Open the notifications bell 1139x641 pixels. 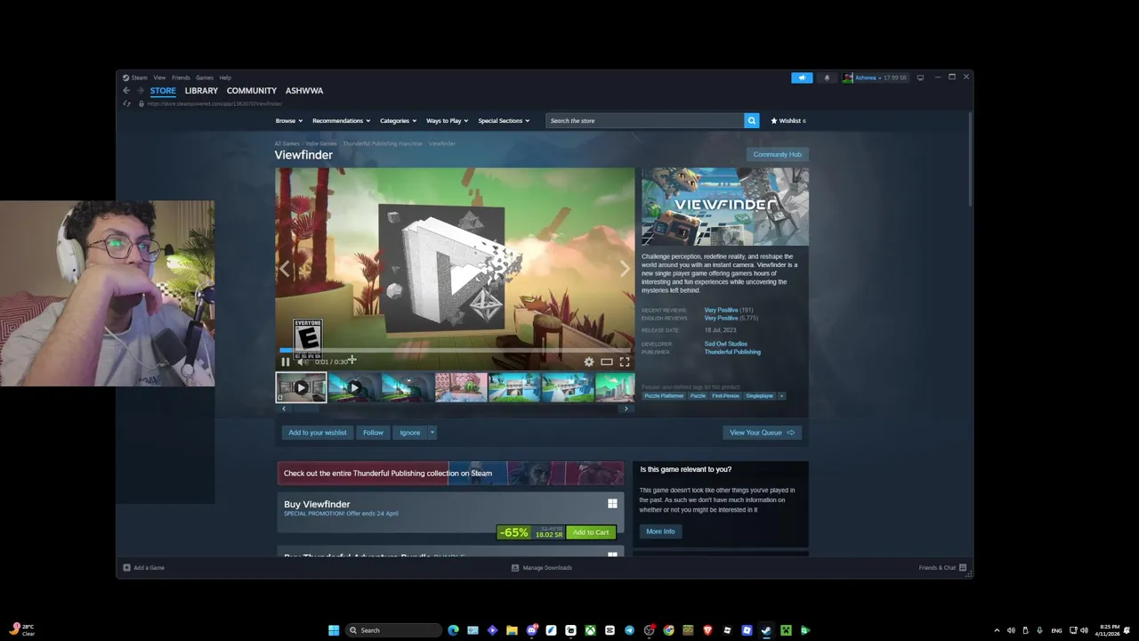click(x=827, y=77)
